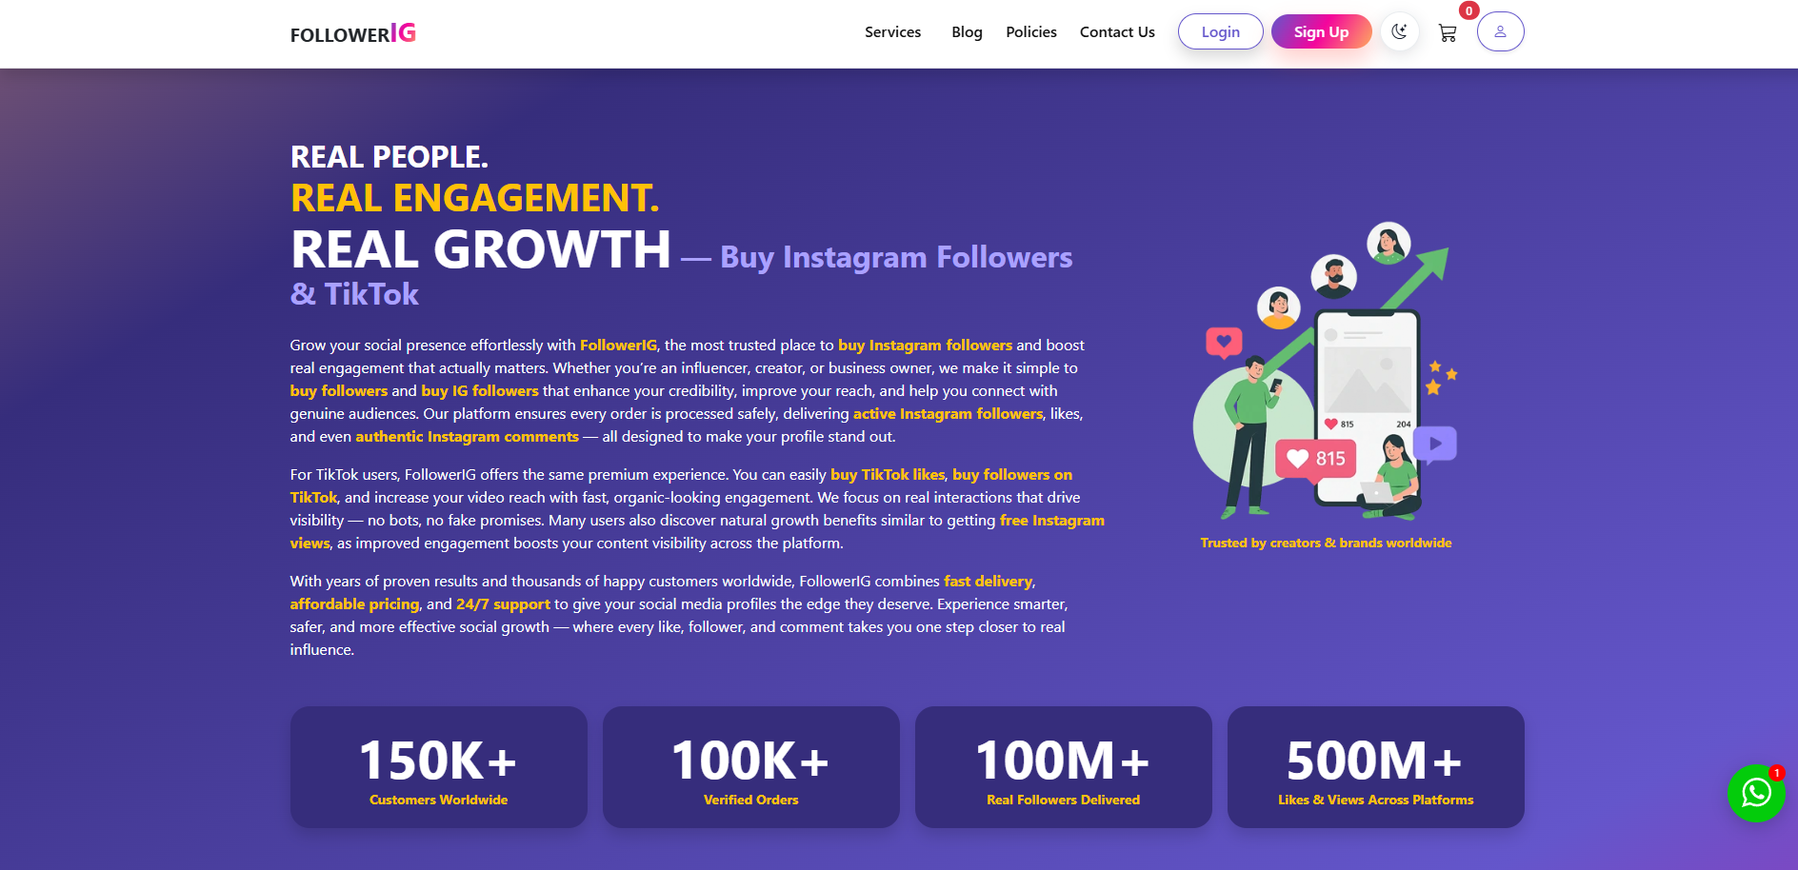The height and width of the screenshot is (870, 1798).
Task: Click 'authentic Instagram comments' link
Action: pos(467,436)
